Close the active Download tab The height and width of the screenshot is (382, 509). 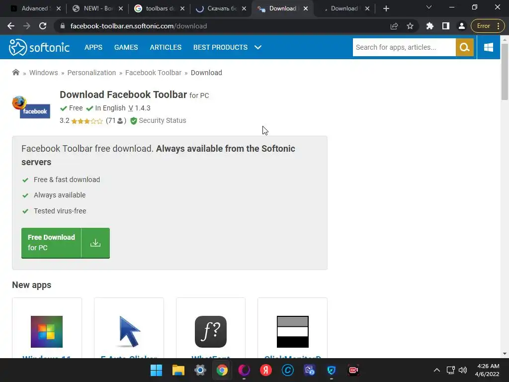[306, 8]
